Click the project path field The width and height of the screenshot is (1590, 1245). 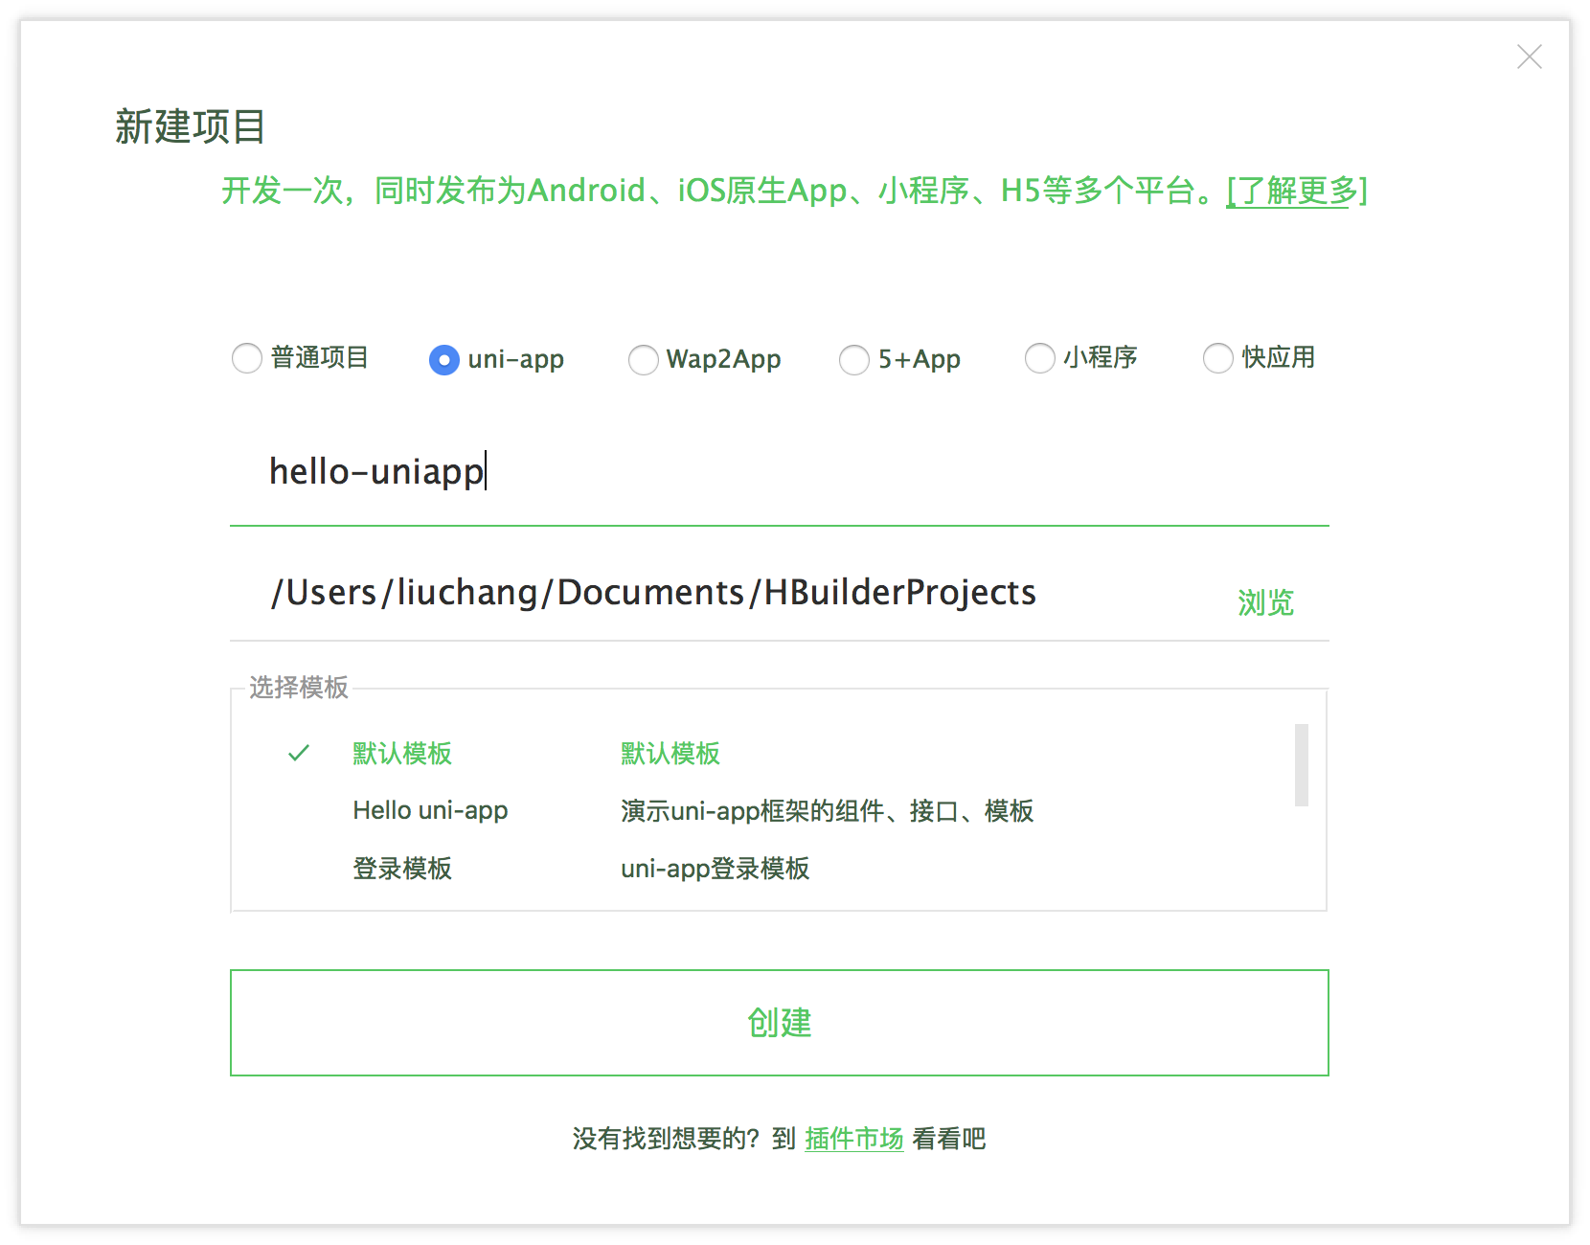(x=728, y=593)
